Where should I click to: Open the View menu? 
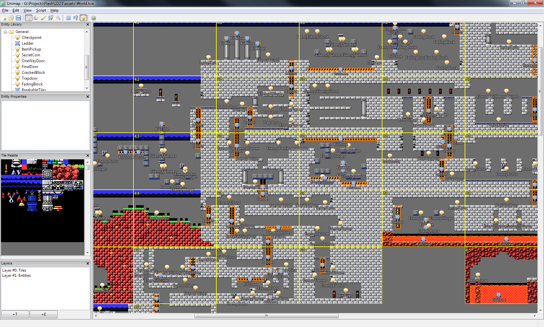(x=28, y=10)
